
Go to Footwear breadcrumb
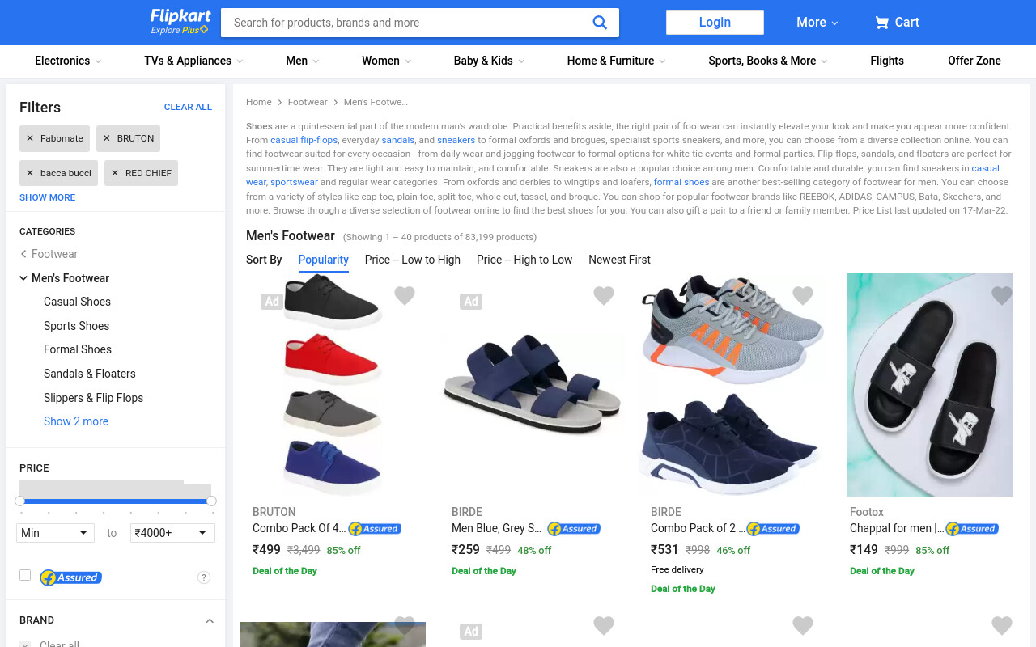[x=308, y=102]
